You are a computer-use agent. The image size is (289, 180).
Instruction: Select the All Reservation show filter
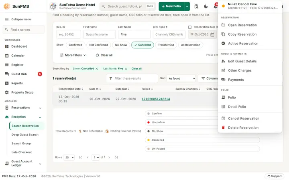click(190, 45)
